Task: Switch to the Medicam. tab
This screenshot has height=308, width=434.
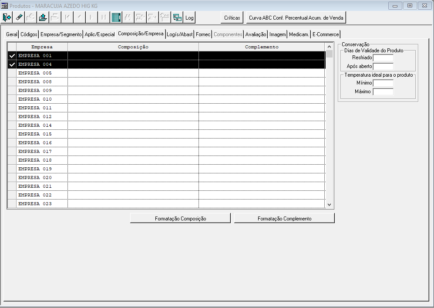Action: (299, 34)
